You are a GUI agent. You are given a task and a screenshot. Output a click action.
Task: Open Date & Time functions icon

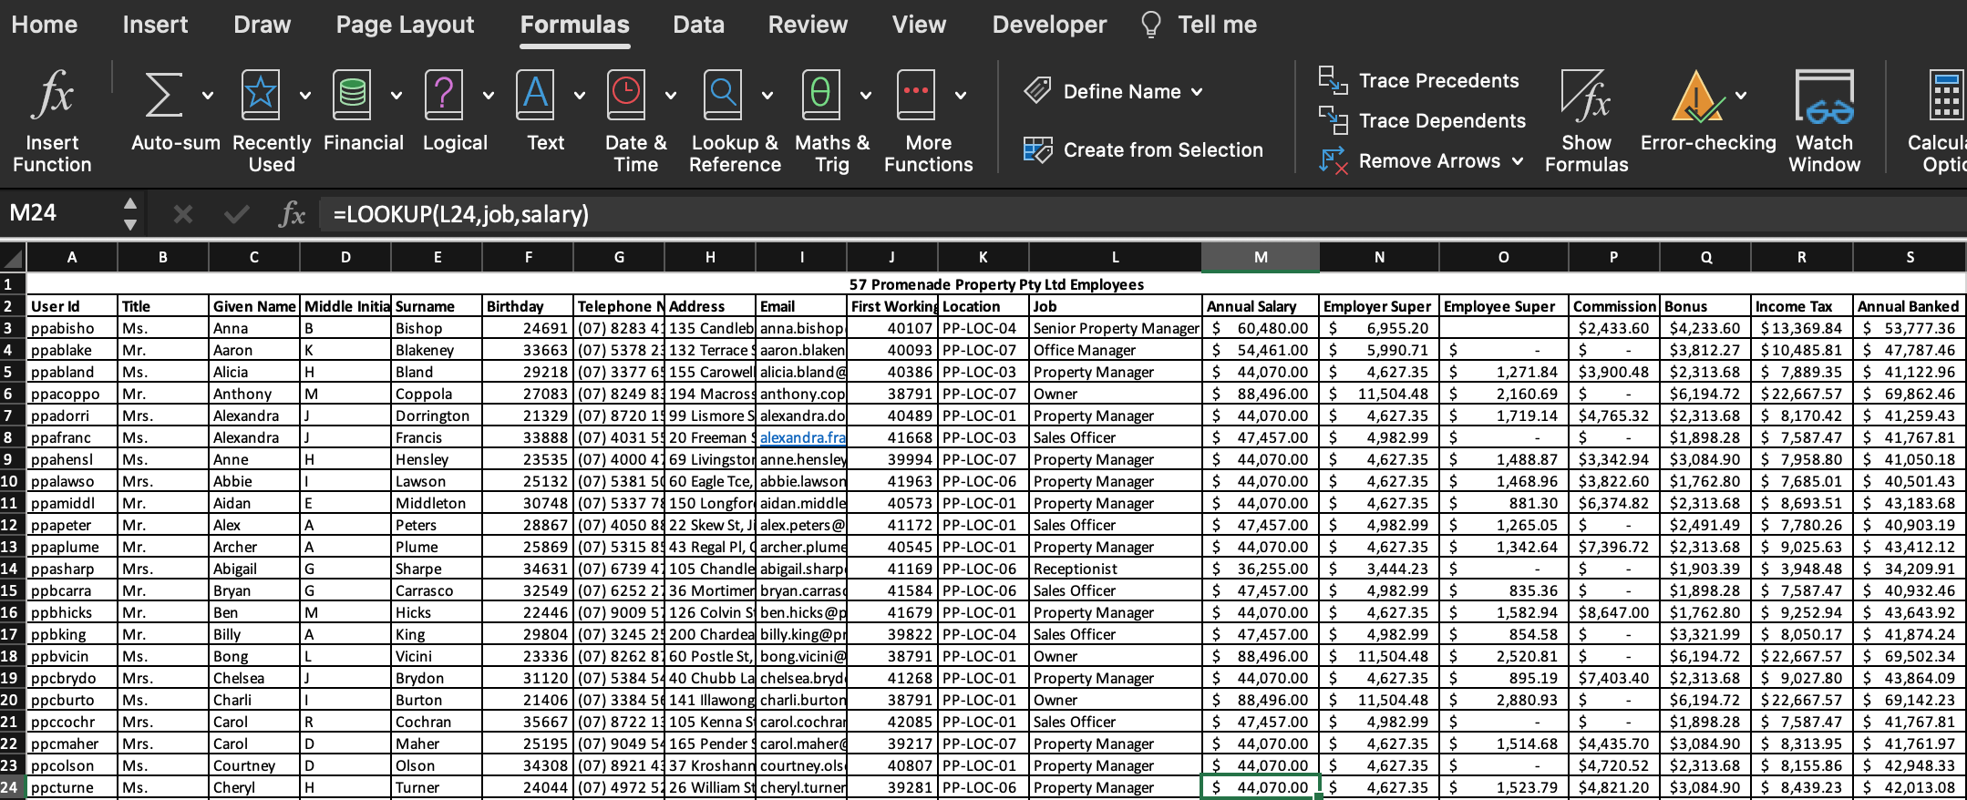[626, 95]
